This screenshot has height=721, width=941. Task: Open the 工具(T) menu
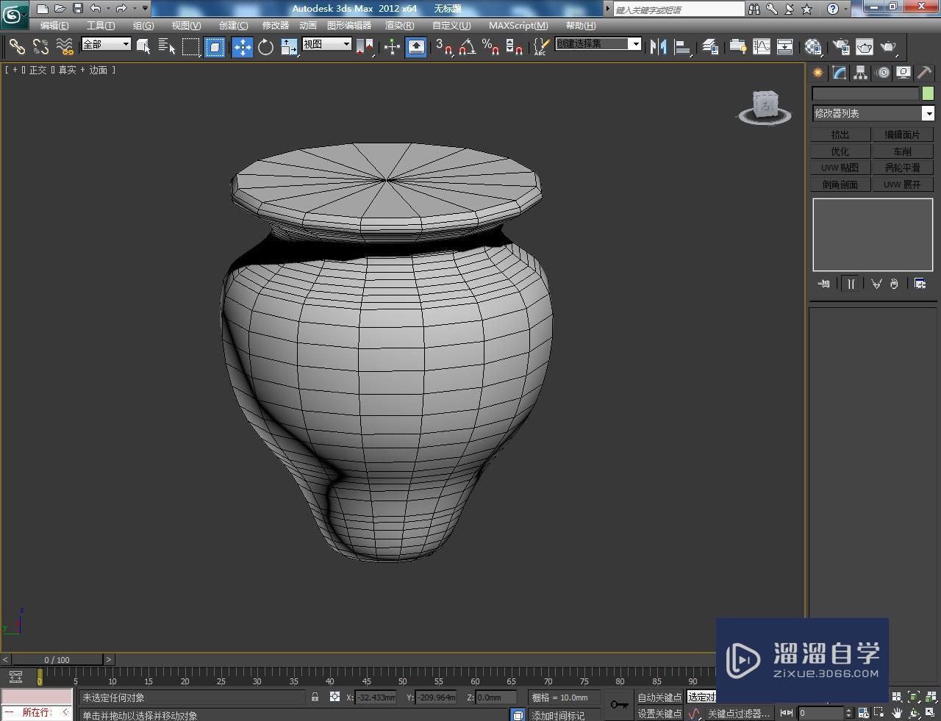coord(101,25)
